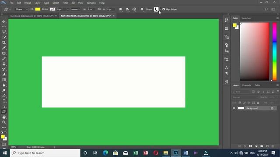
Task: Open the search icon in options bar
Action: 266,9
